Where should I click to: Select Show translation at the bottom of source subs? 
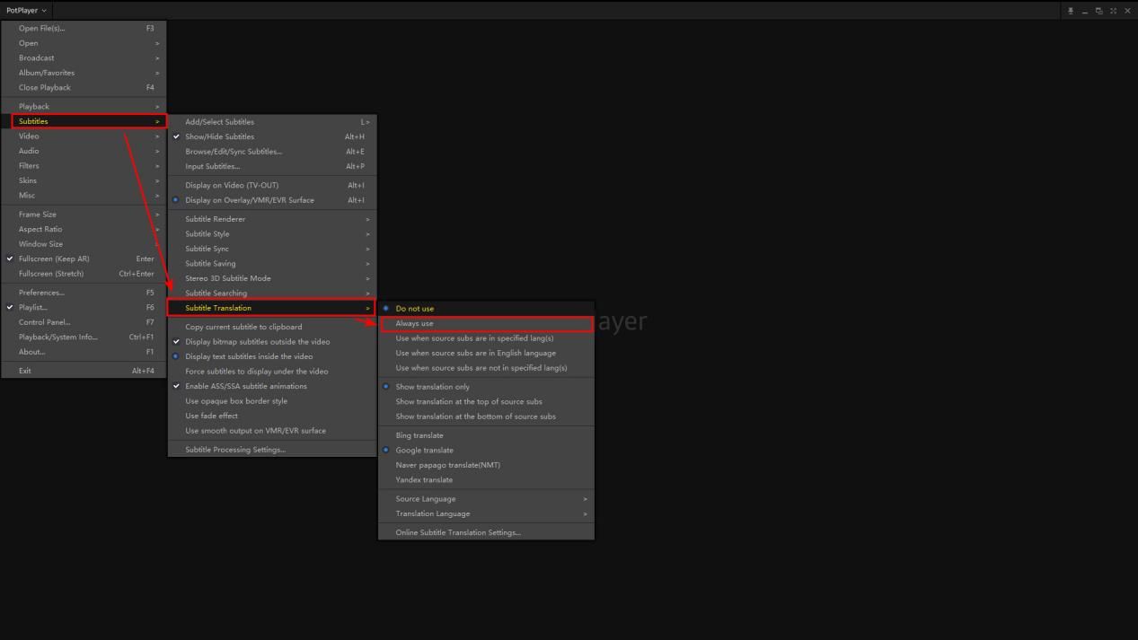[486, 416]
